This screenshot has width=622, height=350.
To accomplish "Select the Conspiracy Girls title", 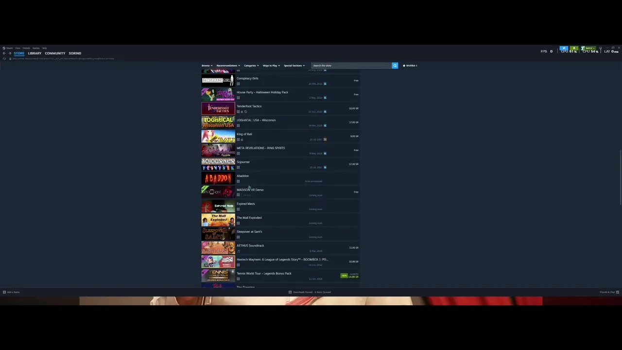I will click(x=247, y=78).
